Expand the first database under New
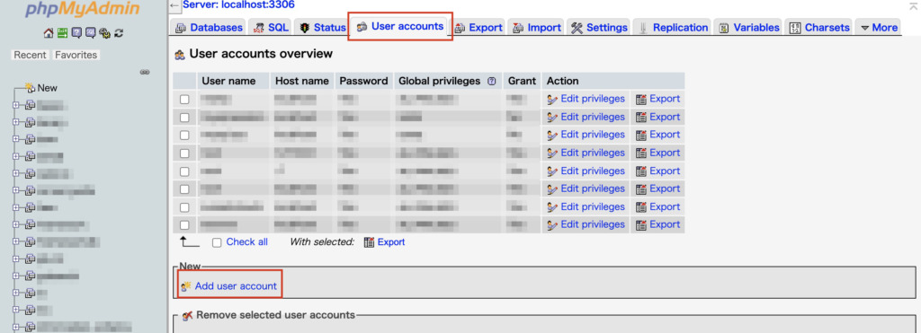Image resolution: width=921 pixels, height=333 pixels. coord(16,106)
